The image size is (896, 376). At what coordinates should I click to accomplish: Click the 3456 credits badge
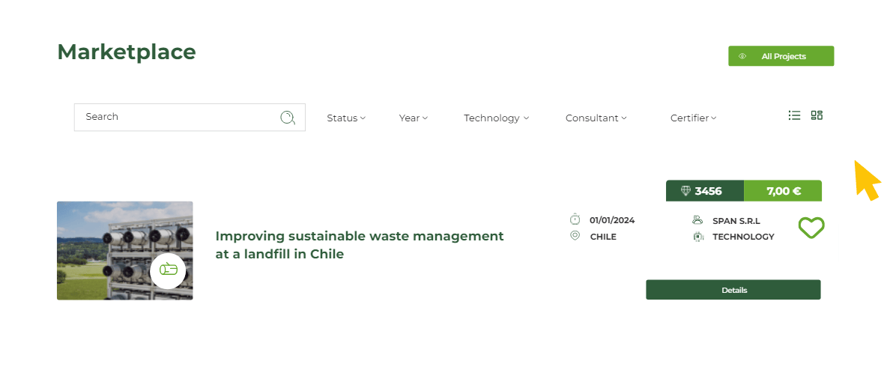click(704, 191)
